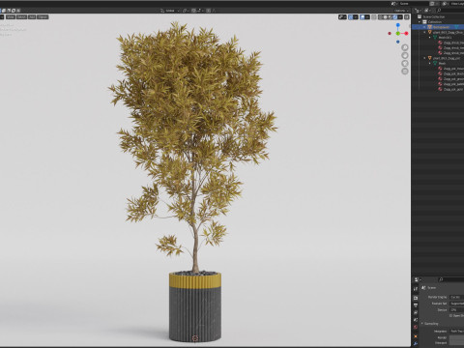464x348 pixels.
Task: Click the red X axis on the gizmo
Action: 406,33
